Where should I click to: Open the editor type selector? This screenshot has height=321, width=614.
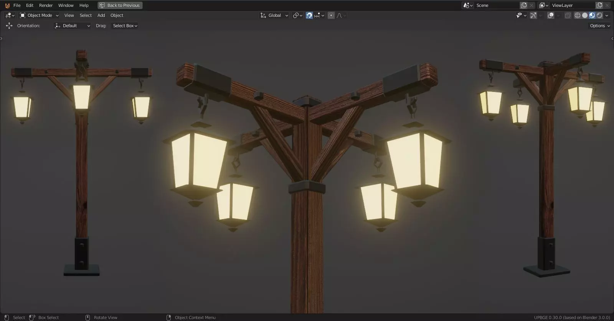tap(10, 15)
